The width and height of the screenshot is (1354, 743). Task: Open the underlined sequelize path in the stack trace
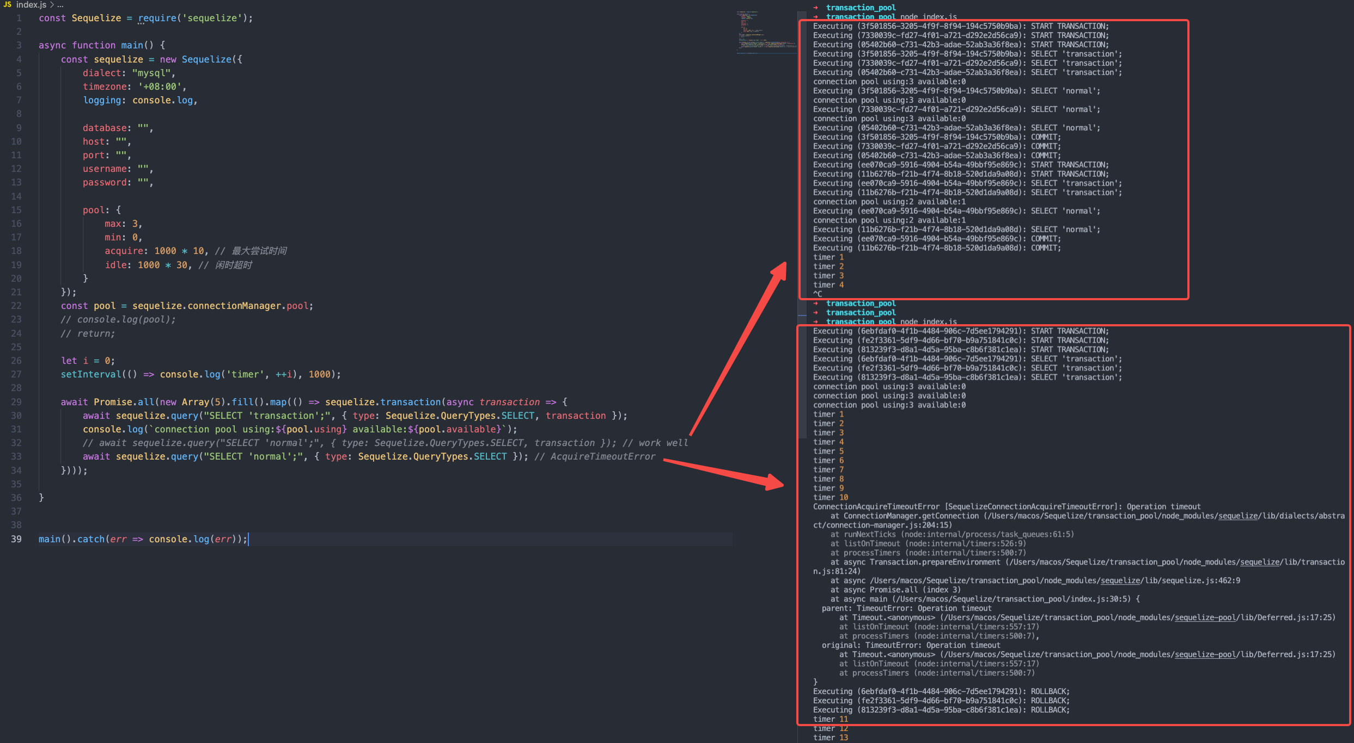pos(1237,516)
